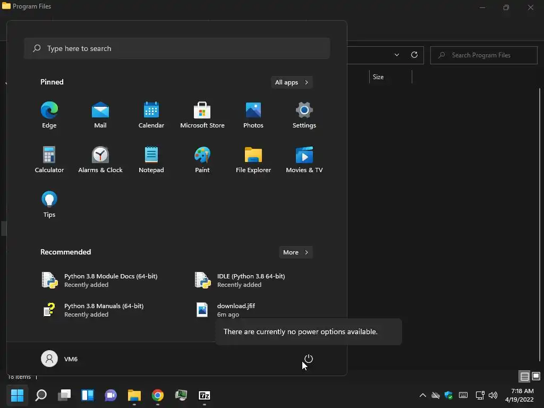Show All apps list
The width and height of the screenshot is (544, 408).
click(x=292, y=82)
